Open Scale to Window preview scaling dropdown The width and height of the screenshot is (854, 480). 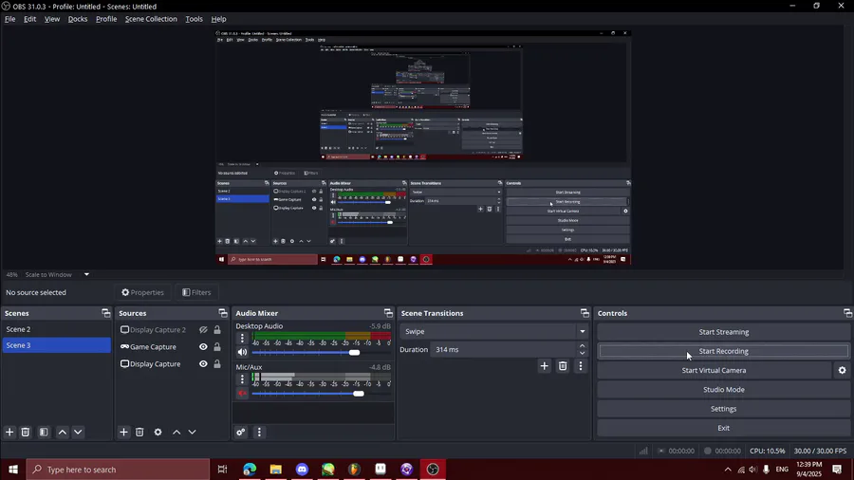pos(86,275)
